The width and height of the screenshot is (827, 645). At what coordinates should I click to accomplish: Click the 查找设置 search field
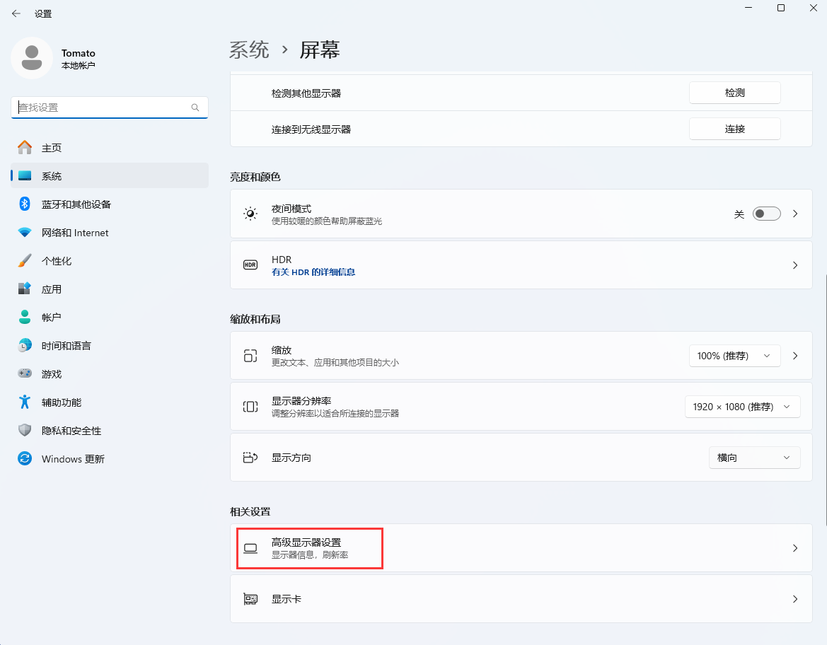pos(103,107)
